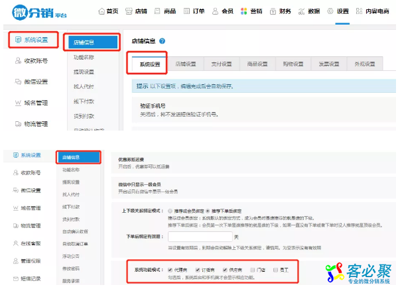Switch to the 店铺设置 tab
The height and width of the screenshot is (287, 400).
click(x=186, y=64)
